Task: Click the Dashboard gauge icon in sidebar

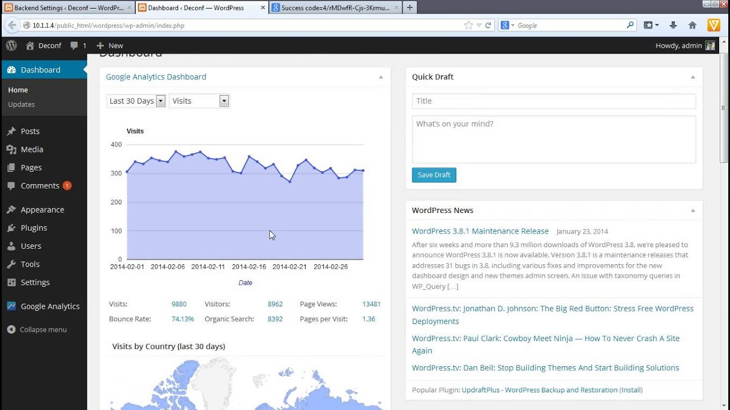Action: point(11,69)
